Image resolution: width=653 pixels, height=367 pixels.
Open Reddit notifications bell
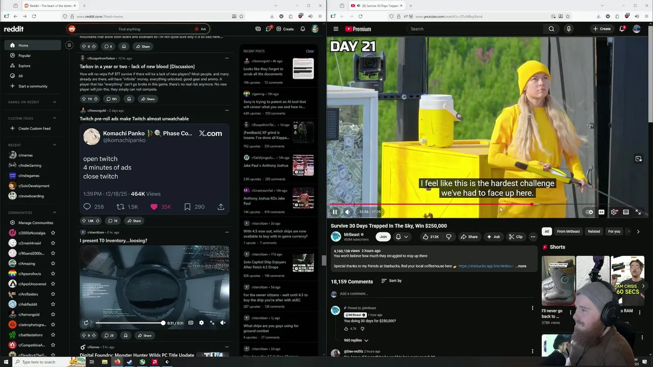point(303,29)
